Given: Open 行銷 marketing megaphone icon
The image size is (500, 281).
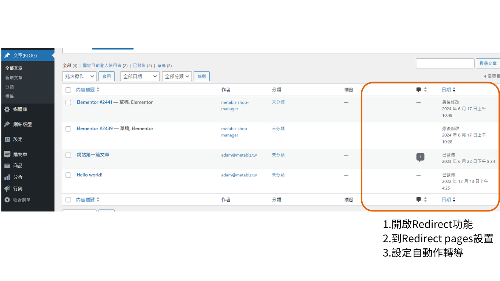Looking at the screenshot, I should point(7,188).
